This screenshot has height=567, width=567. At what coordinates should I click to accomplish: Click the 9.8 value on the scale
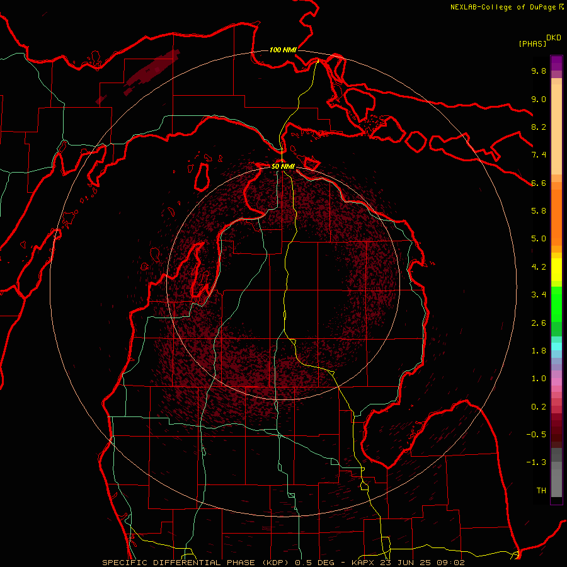539,71
